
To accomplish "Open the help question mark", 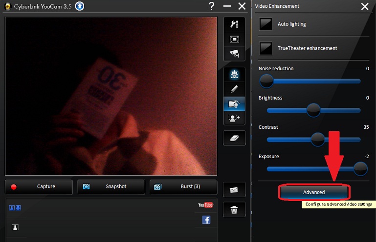I will [x=211, y=6].
